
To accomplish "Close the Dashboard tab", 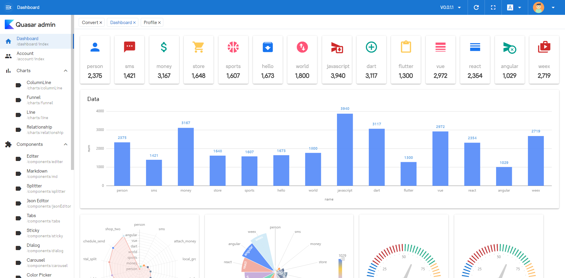I will (x=134, y=23).
